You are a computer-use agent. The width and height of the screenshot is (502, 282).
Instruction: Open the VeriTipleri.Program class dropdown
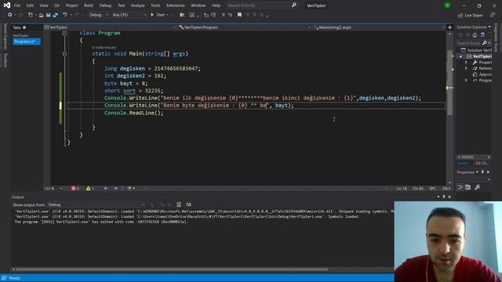coord(245,27)
